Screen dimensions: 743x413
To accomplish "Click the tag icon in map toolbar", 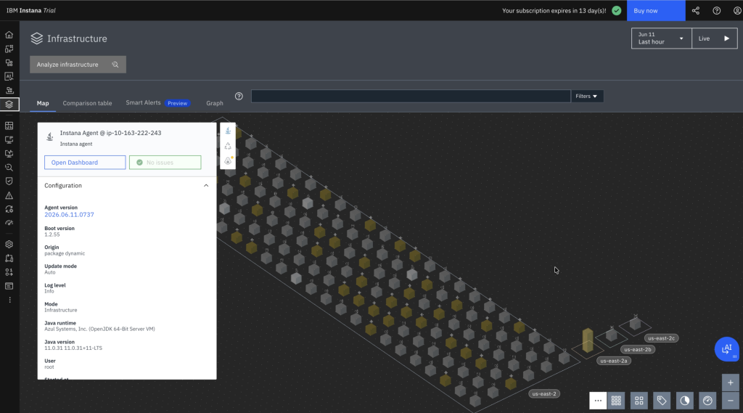I will click(662, 401).
